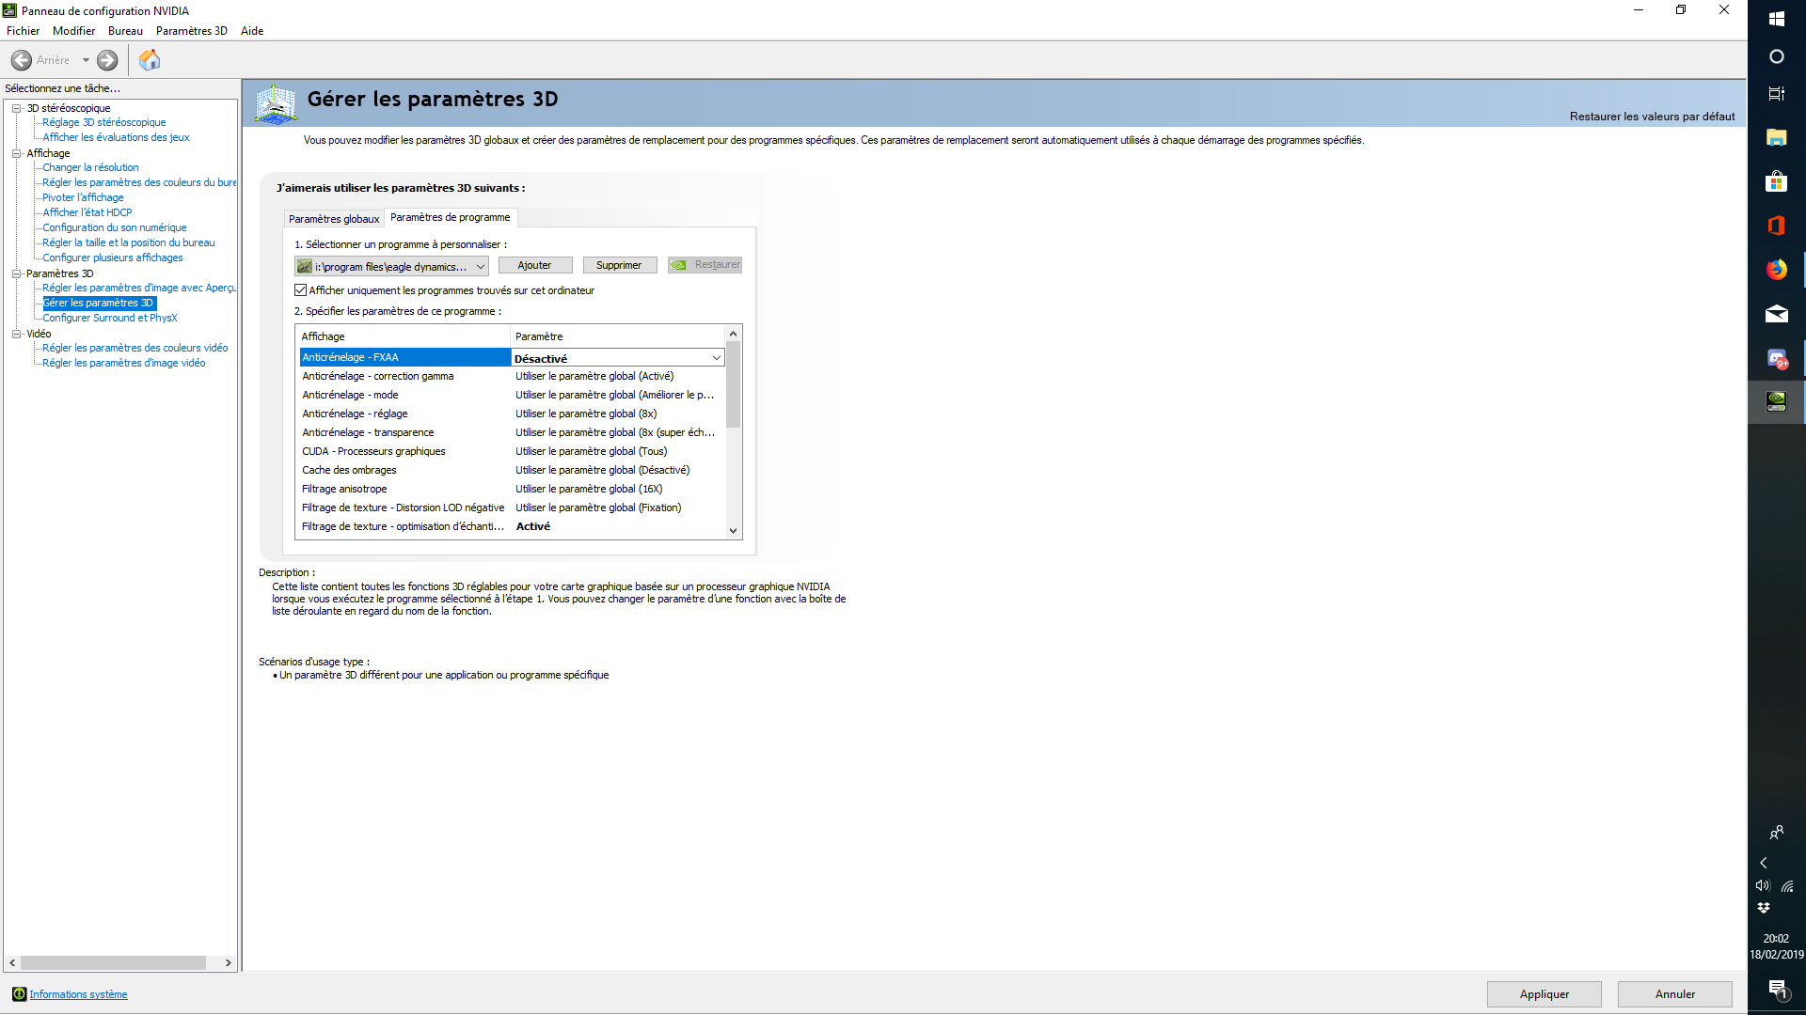Open the back history dropdown arrow
Viewport: 1806px width, 1015px height.
pos(86,60)
